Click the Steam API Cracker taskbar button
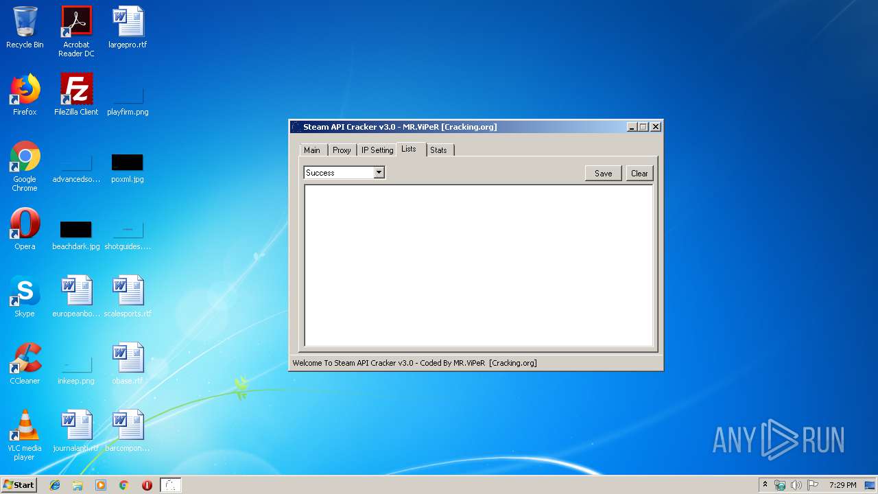 [x=170, y=485]
